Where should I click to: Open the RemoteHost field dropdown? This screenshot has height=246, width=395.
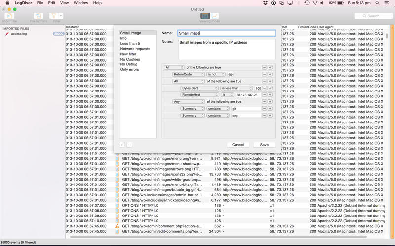(x=200, y=94)
